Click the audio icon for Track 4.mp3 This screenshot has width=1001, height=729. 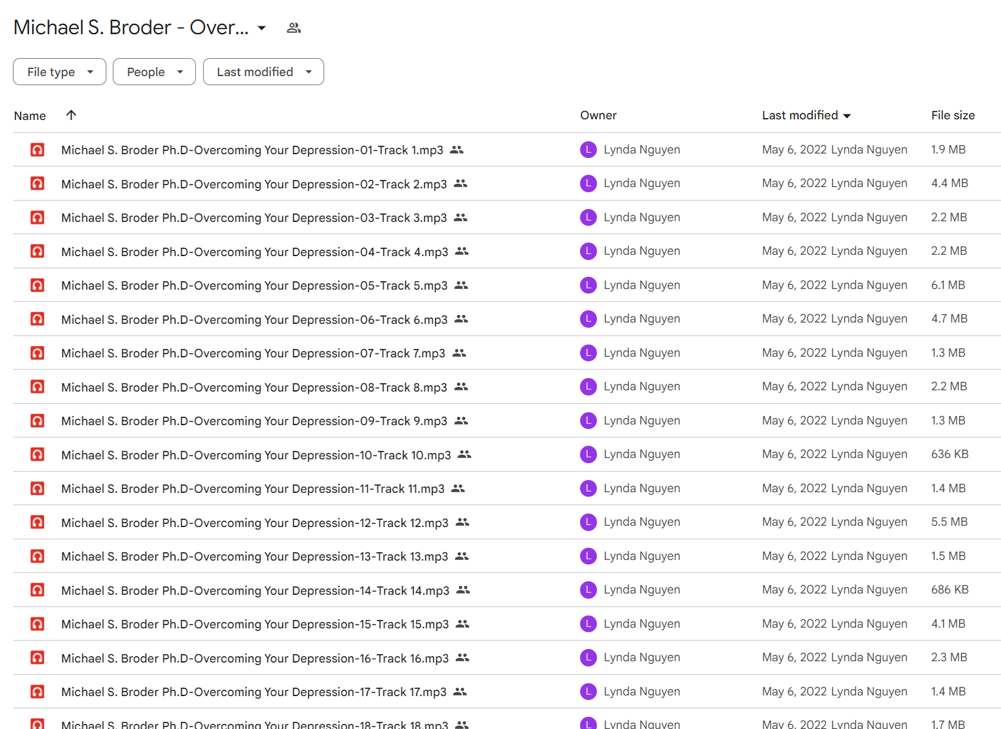click(37, 251)
